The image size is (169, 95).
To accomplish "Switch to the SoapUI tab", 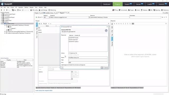I will (x=128, y=4).
